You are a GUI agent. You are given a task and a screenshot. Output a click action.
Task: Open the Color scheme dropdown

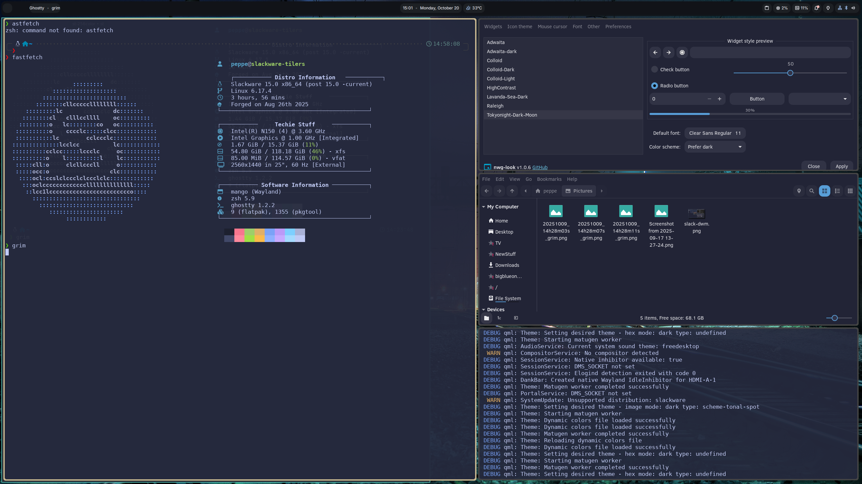715,147
